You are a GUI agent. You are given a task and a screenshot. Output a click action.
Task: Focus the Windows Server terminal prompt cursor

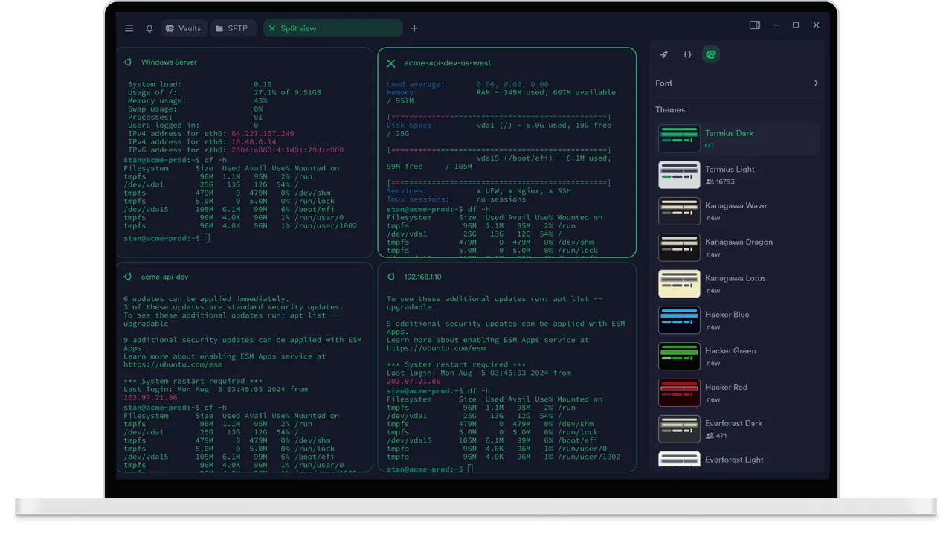(208, 238)
